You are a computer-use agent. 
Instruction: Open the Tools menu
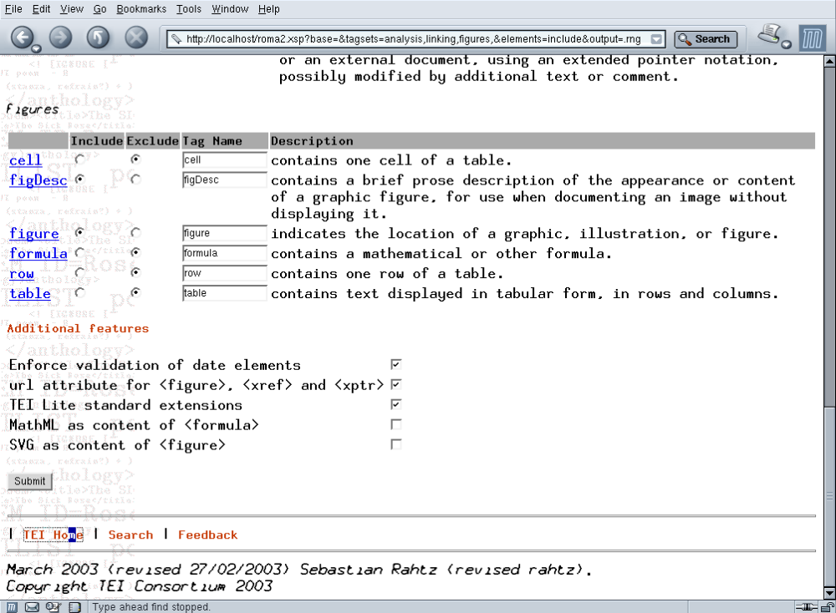pyautogui.click(x=188, y=9)
